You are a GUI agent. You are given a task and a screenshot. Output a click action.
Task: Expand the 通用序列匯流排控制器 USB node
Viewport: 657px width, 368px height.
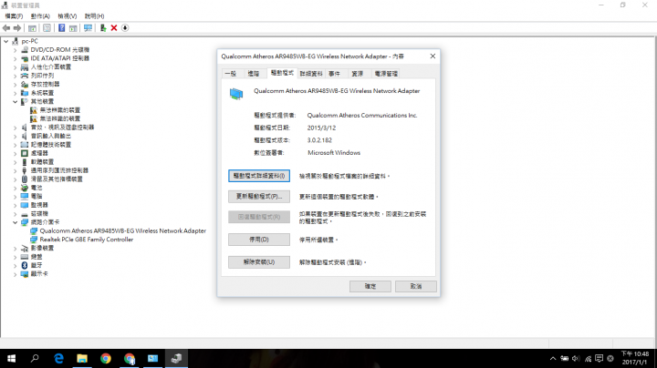16,170
